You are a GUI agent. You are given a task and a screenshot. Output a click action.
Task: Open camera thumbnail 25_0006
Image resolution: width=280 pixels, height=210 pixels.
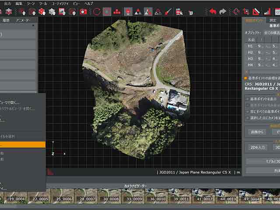tap(63, 196)
